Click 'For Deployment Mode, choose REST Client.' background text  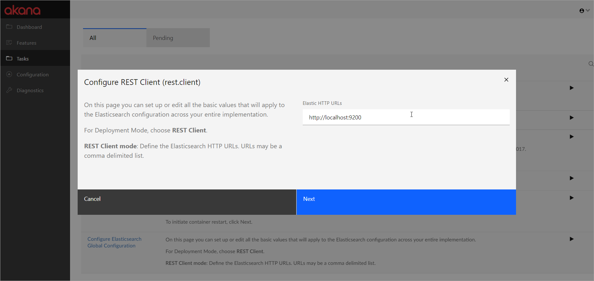(x=215, y=251)
